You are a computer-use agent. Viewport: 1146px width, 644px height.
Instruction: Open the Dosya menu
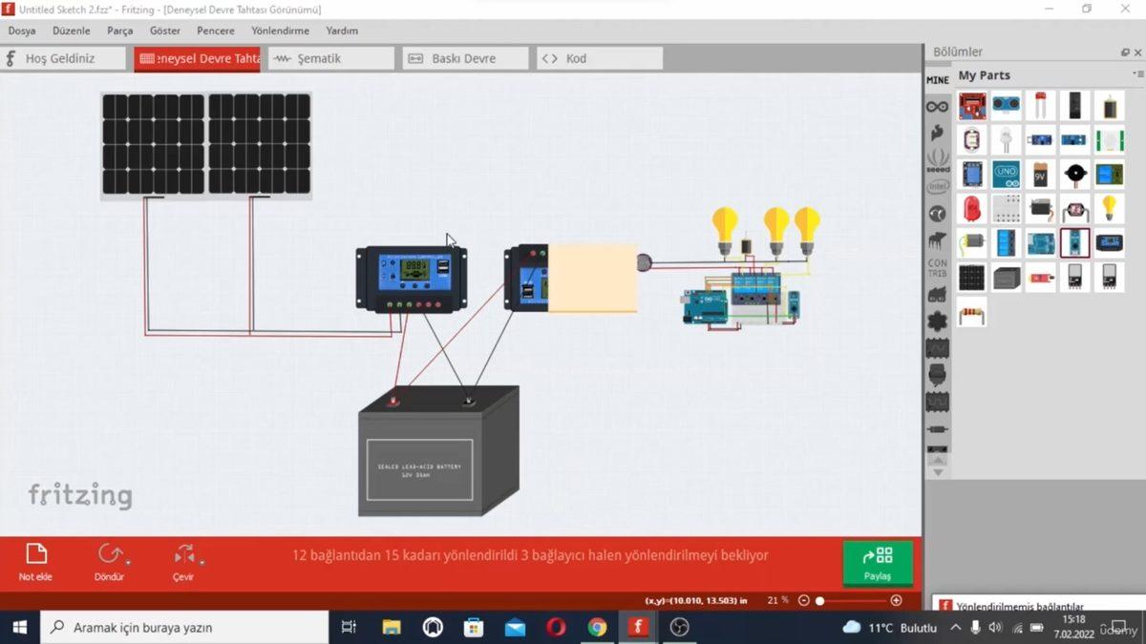tap(21, 31)
